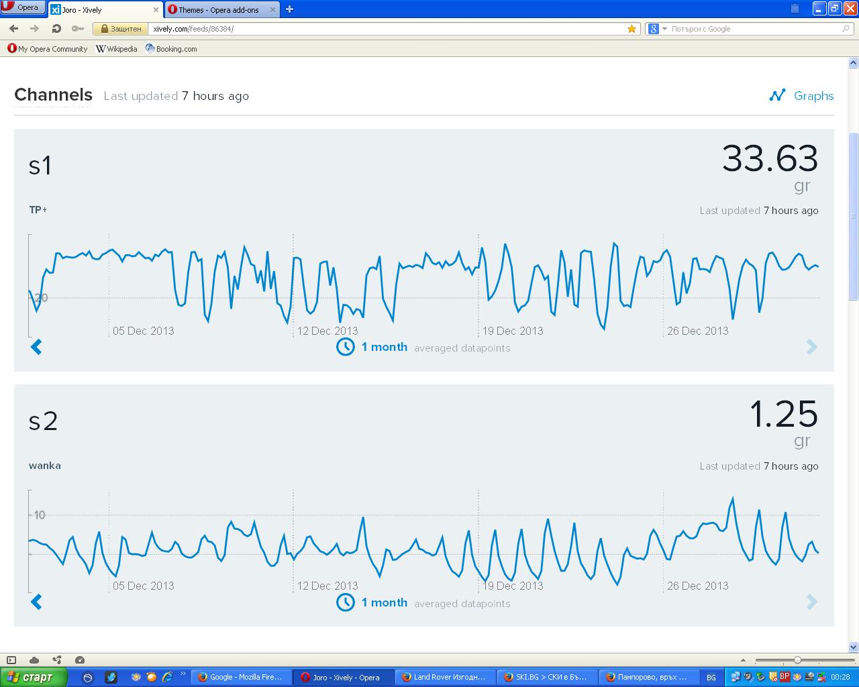This screenshot has width=859, height=687.
Task: Open the Graphs link
Action: (802, 96)
